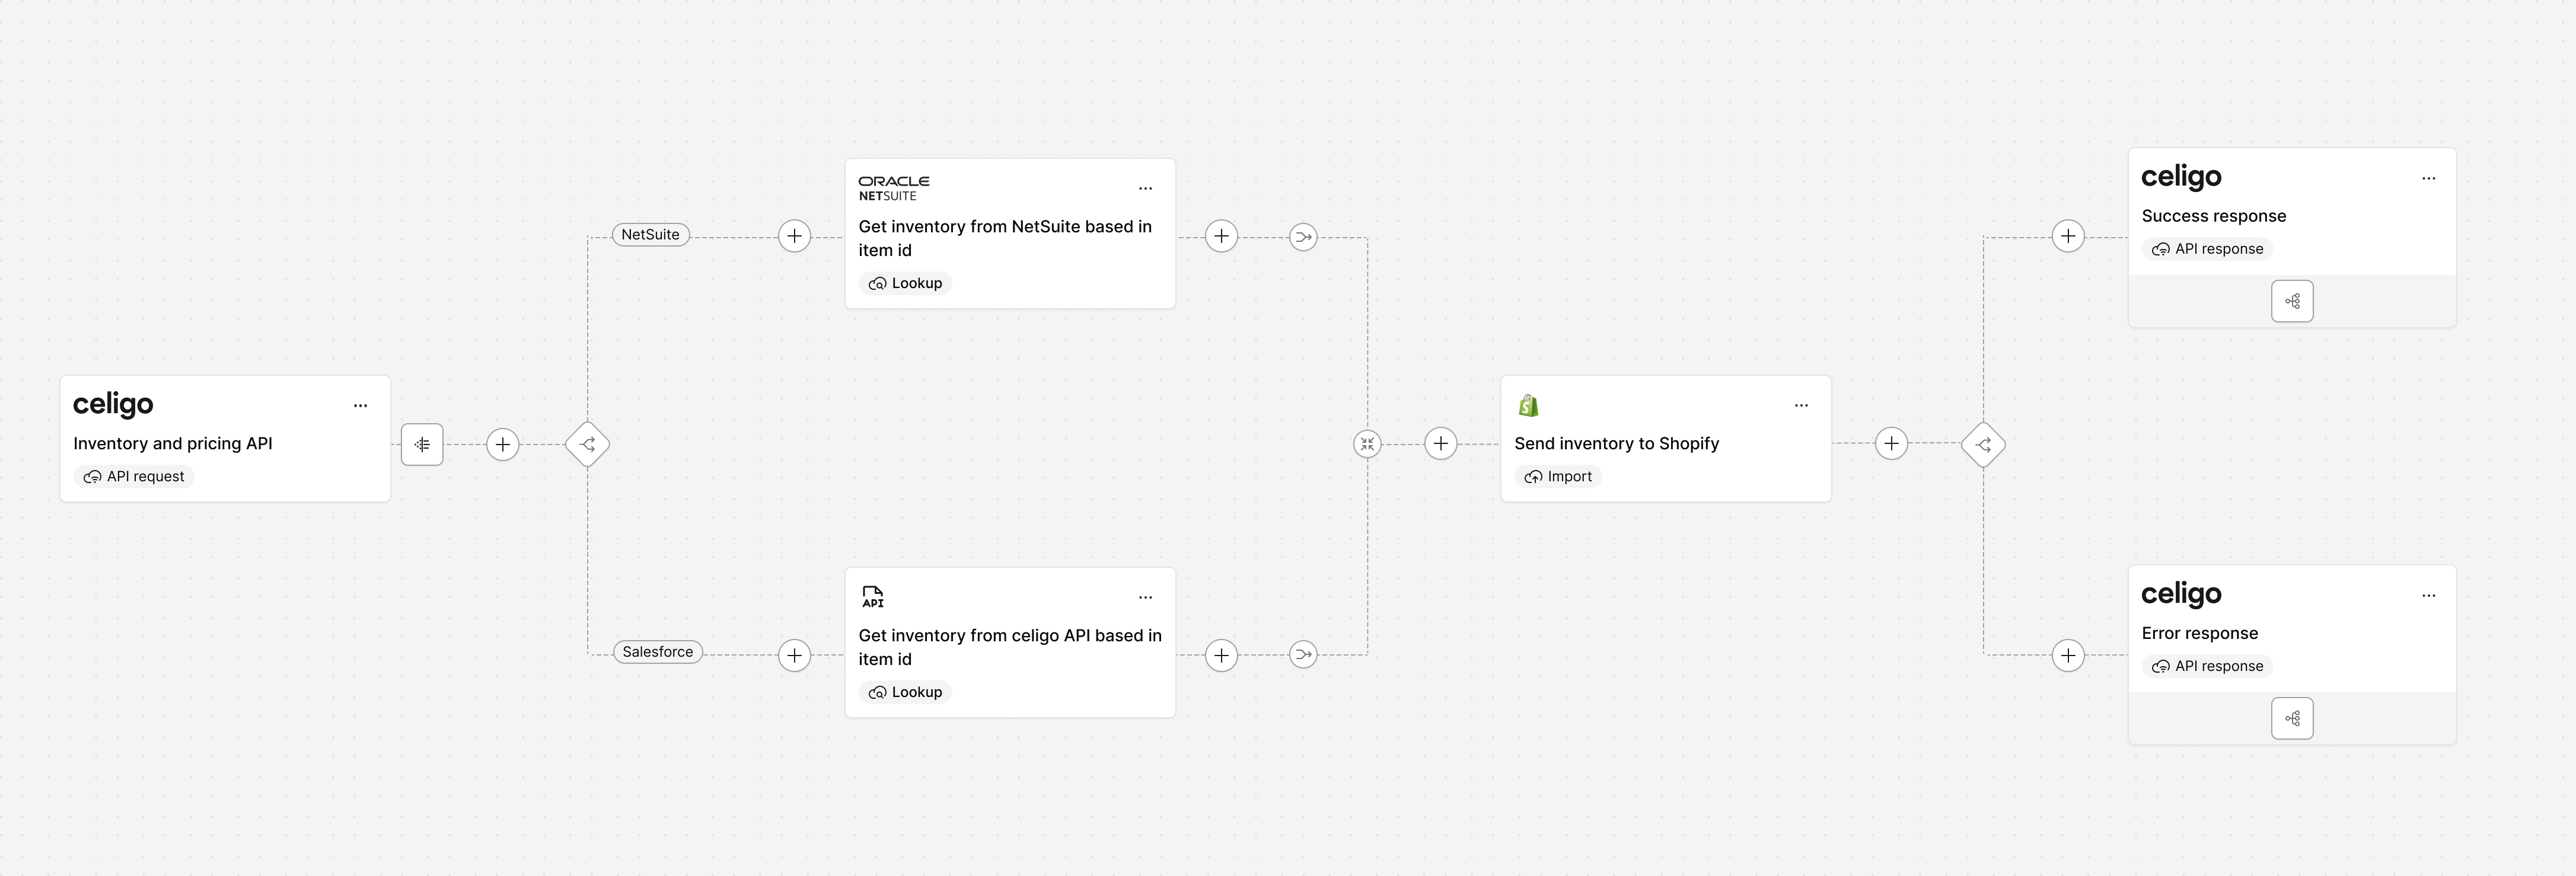Select the Get inventory from celigo API card

coord(1010,643)
